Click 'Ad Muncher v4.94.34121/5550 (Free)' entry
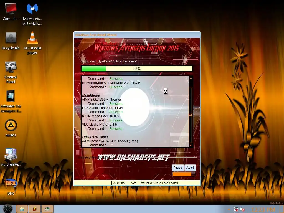 pos(110,141)
